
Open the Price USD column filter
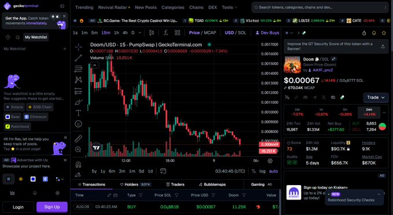pos(213,195)
